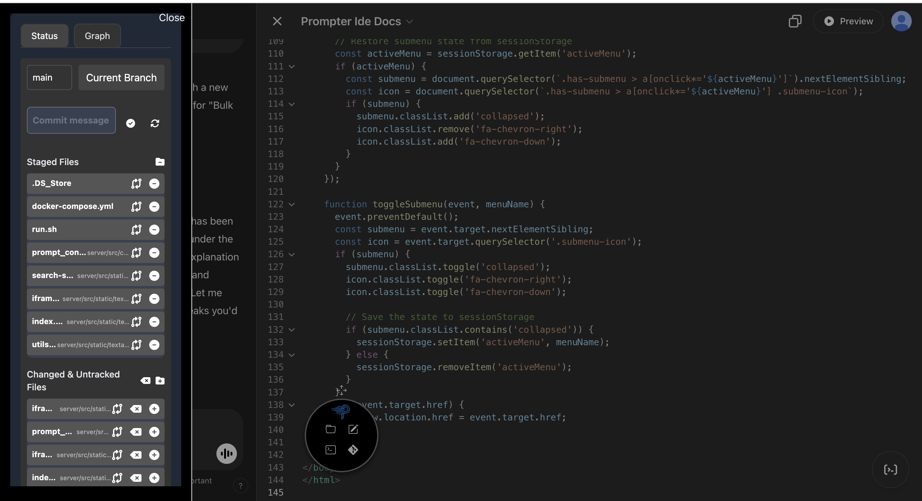Click the refresh status icon
This screenshot has height=501, width=922.
coord(155,123)
